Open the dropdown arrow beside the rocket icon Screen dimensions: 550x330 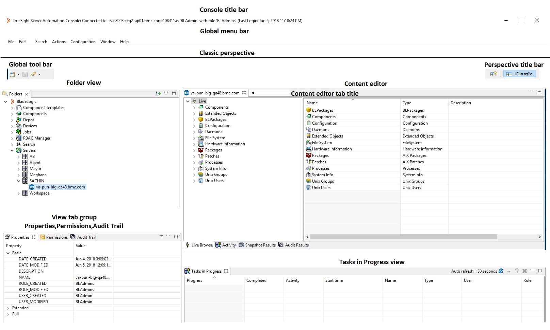click(39, 74)
